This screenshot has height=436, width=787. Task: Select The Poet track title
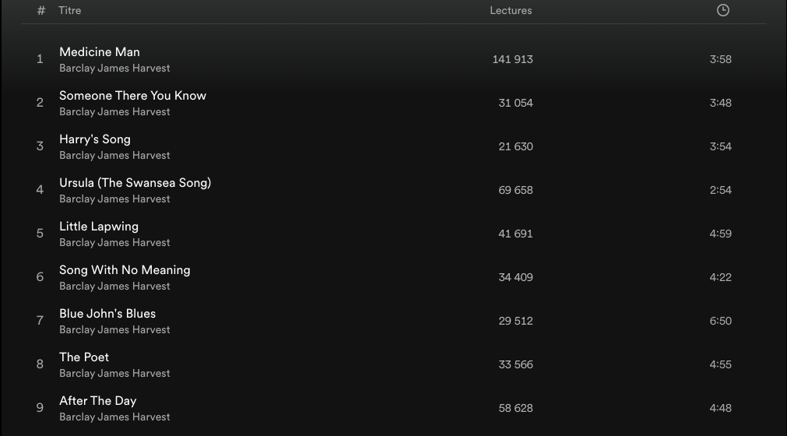point(84,357)
